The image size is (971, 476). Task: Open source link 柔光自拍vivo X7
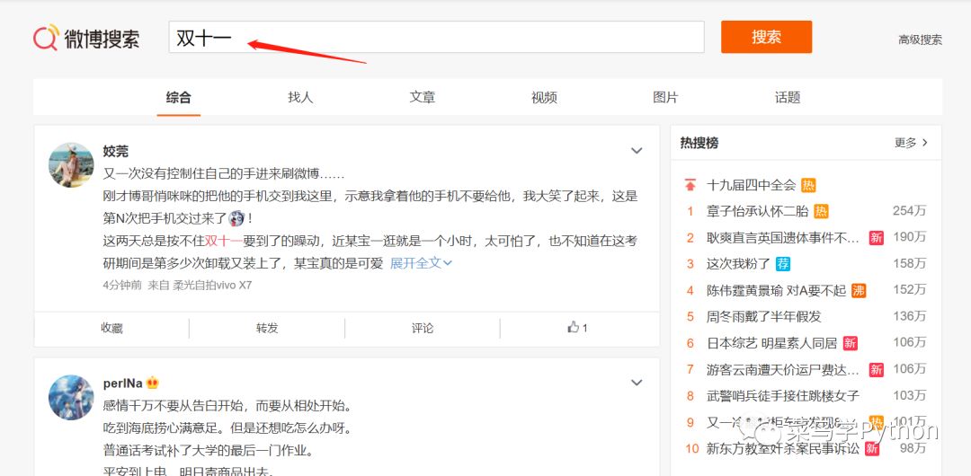pos(212,286)
